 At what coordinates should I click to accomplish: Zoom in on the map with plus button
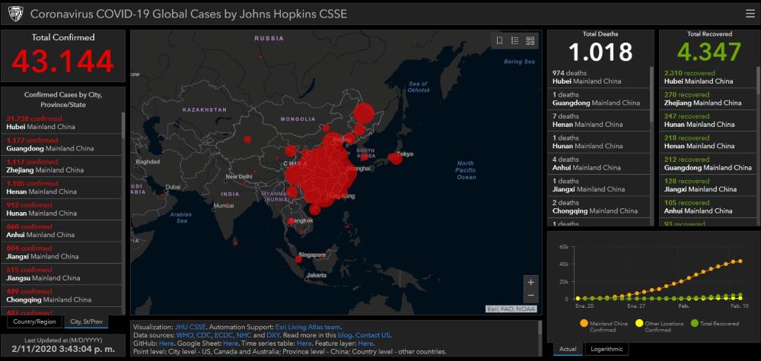(x=530, y=282)
